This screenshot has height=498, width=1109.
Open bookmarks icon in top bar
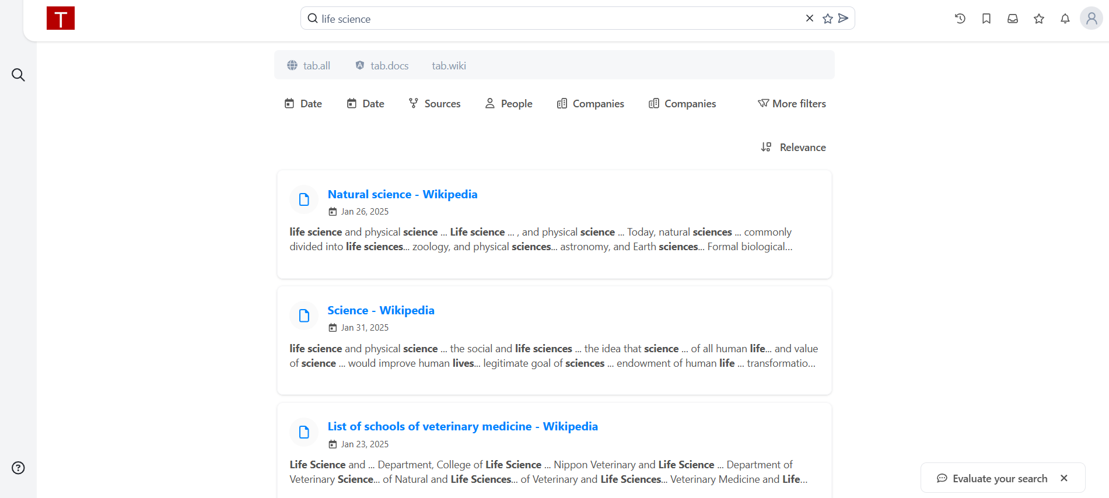(x=986, y=19)
